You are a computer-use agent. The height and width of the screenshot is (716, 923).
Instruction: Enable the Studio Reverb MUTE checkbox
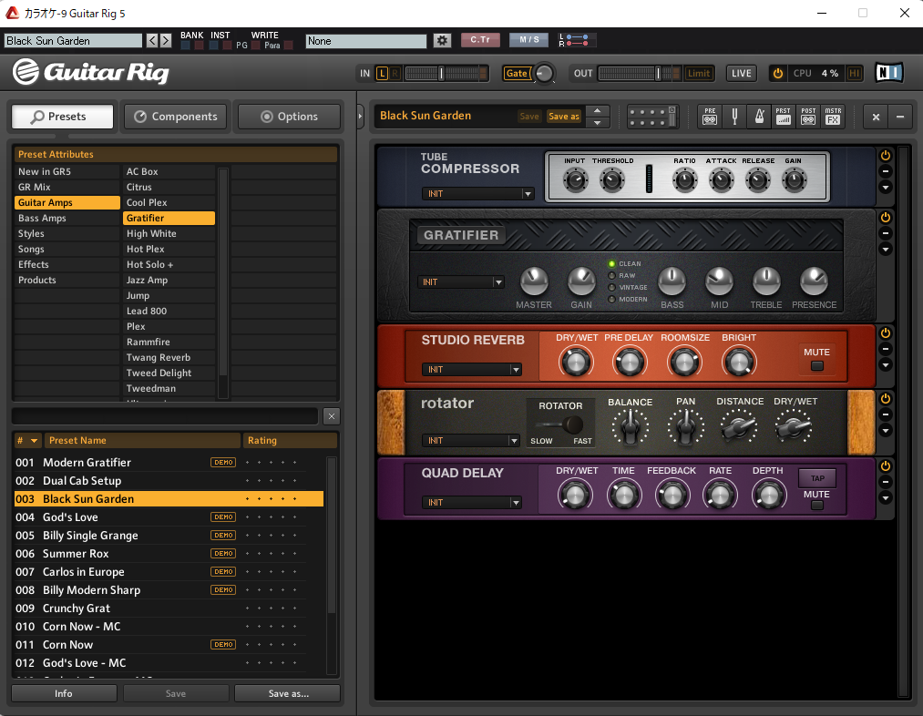[817, 366]
